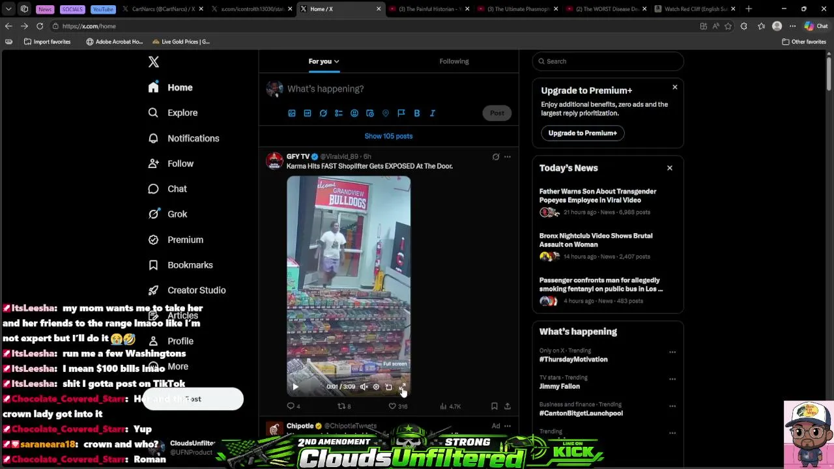Open Passenger confronts man fentanyl story
Screen dimensions: 834x469
click(x=607, y=291)
